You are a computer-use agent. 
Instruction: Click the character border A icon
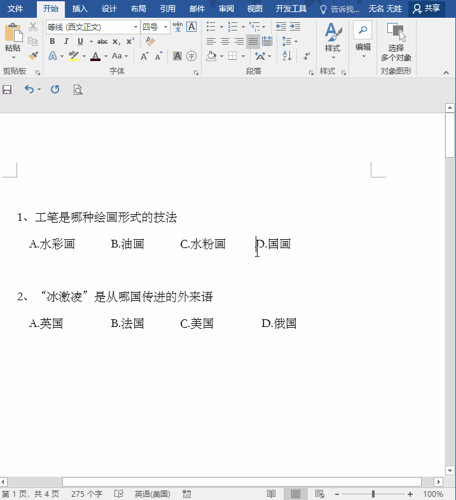(x=191, y=27)
